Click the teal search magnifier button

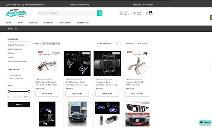tap(100, 13)
